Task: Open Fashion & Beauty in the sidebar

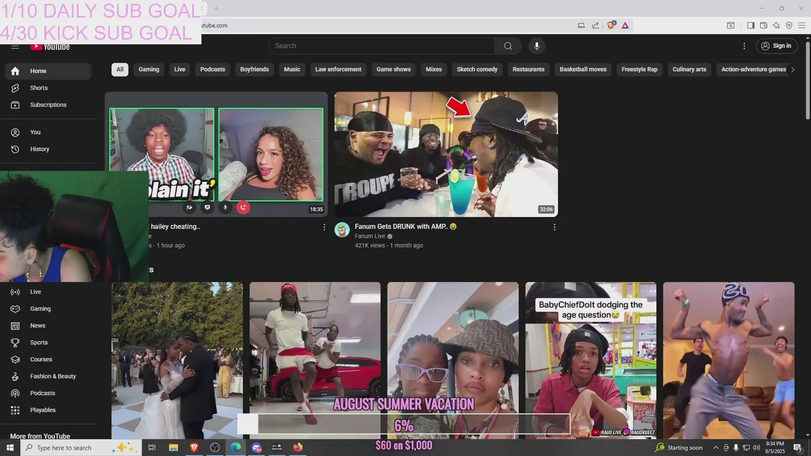Action: click(48, 376)
